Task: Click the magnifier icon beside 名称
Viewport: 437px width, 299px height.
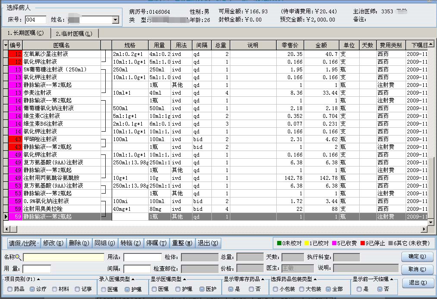Action: (18, 257)
